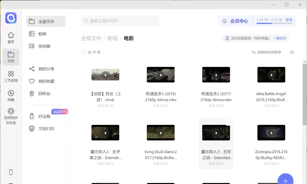Open the 首页 home section

click(x=11, y=38)
